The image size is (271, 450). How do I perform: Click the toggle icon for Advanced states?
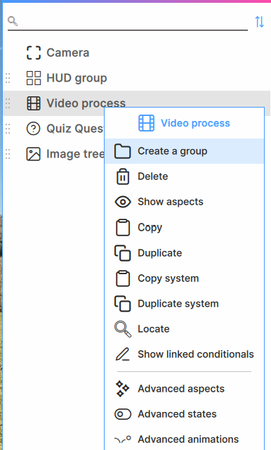[x=123, y=414]
